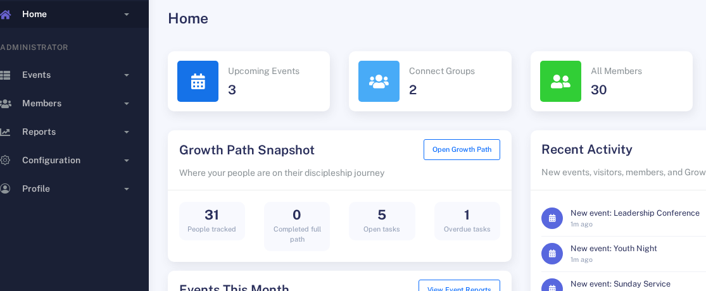Click the light-blue group icon on the Connect Groups card
706x291 pixels.
point(379,82)
